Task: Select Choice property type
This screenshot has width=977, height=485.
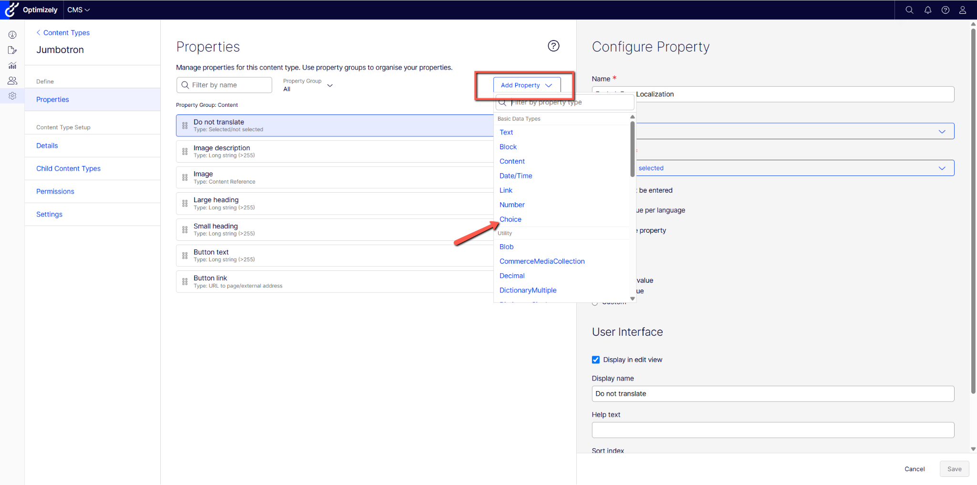Action: pos(510,219)
